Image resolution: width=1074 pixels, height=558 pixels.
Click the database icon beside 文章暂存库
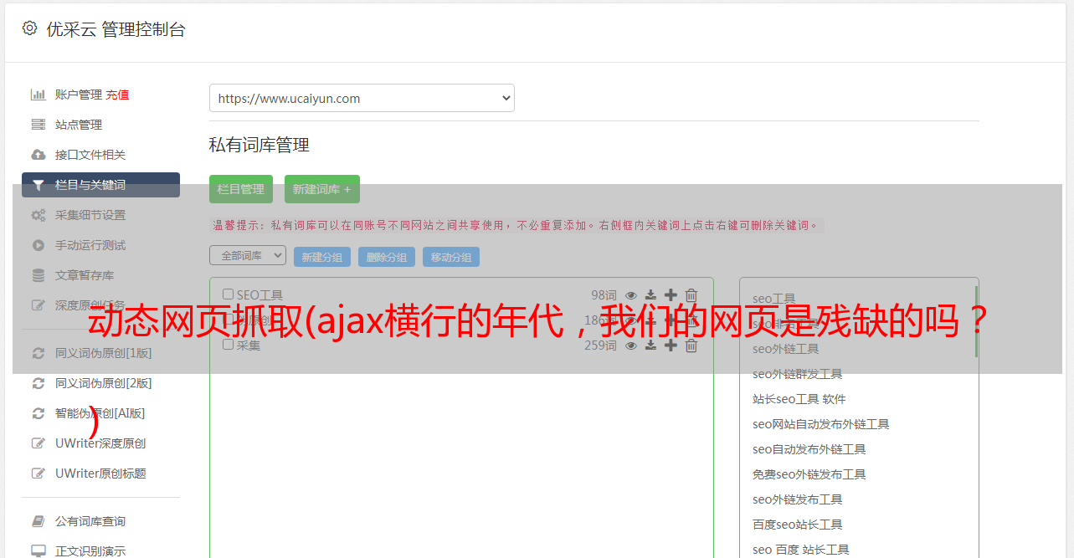tap(38, 275)
